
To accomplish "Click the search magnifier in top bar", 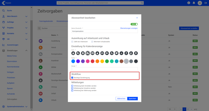I will (x=142, y=3).
